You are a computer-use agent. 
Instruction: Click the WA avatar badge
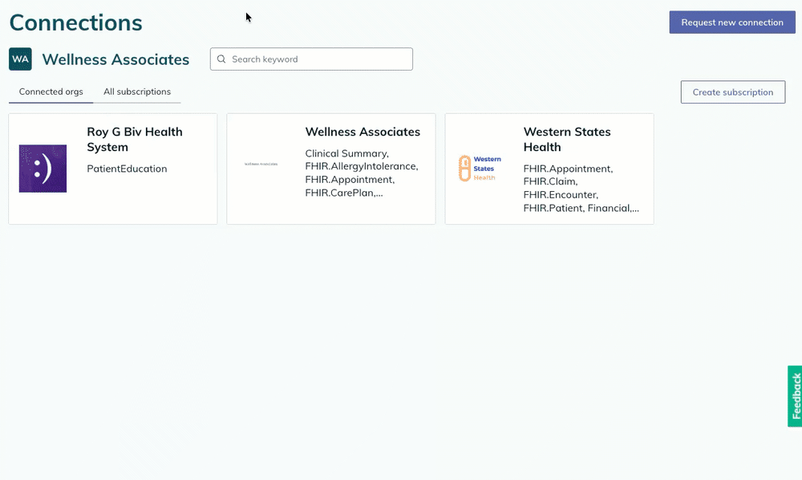pos(20,59)
